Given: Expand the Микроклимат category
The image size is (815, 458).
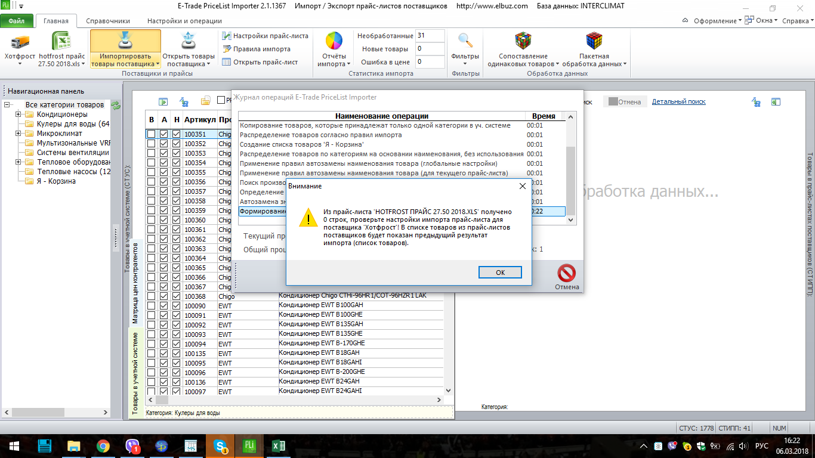Looking at the screenshot, I should 18,134.
